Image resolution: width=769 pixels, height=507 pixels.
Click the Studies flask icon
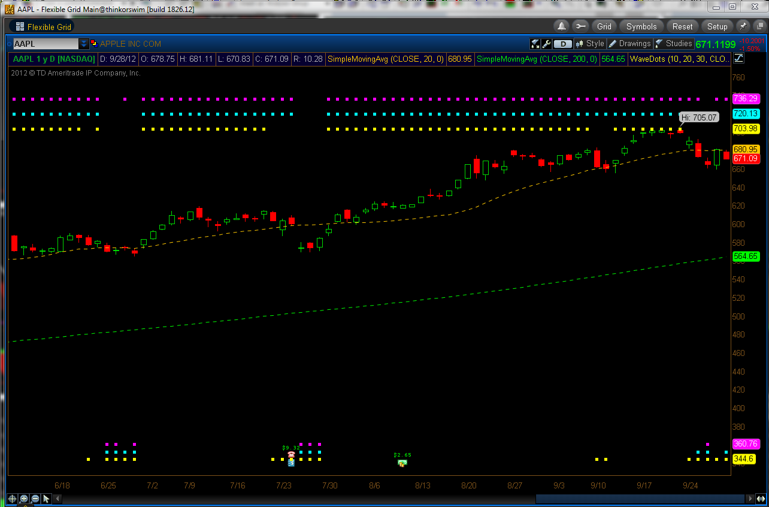[659, 44]
